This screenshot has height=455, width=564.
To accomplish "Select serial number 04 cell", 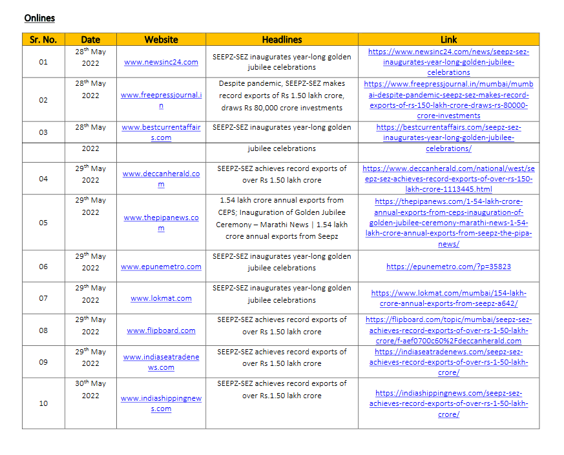I will (43, 179).
